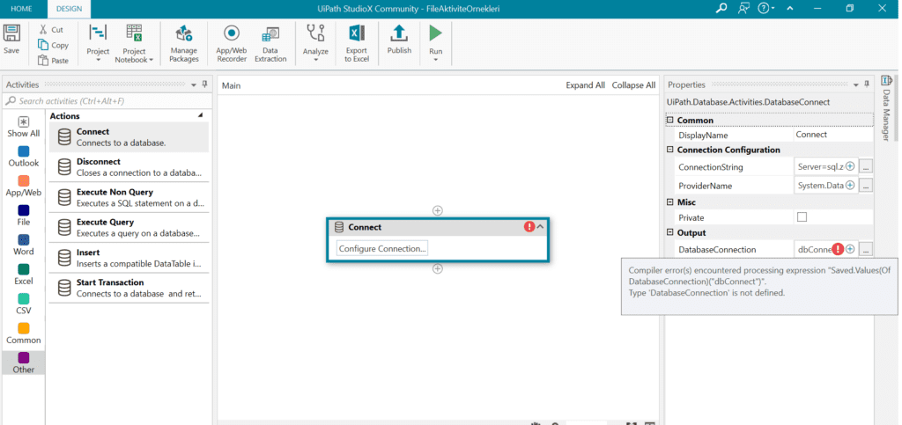Screen dimensions: 902x425
Task: Launch the App/Web Recorder
Action: [231, 43]
